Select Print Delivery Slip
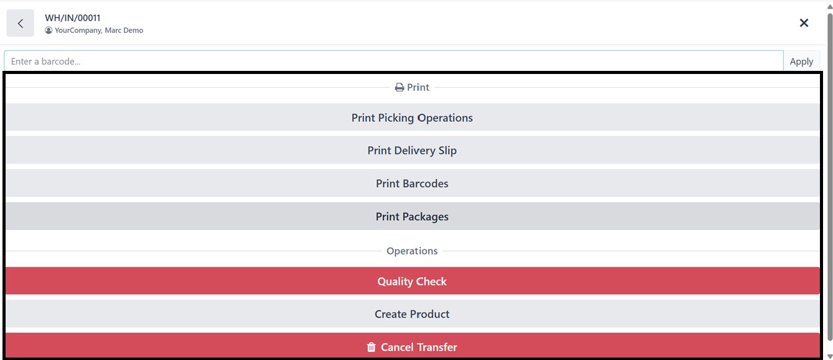The height and width of the screenshot is (360, 833). [412, 150]
